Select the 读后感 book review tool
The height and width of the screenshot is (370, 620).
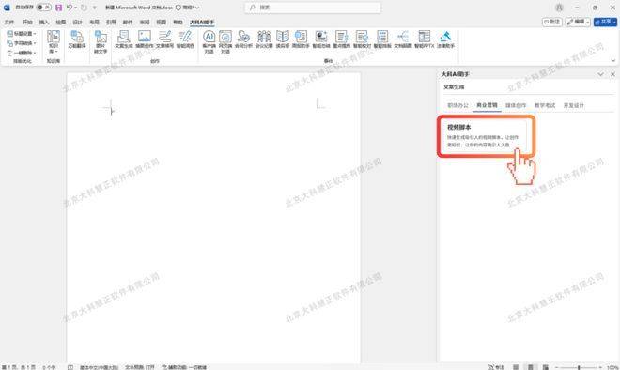[x=283, y=39]
